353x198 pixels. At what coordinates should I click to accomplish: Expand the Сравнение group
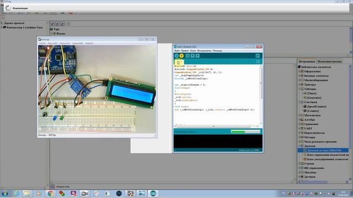(299, 124)
